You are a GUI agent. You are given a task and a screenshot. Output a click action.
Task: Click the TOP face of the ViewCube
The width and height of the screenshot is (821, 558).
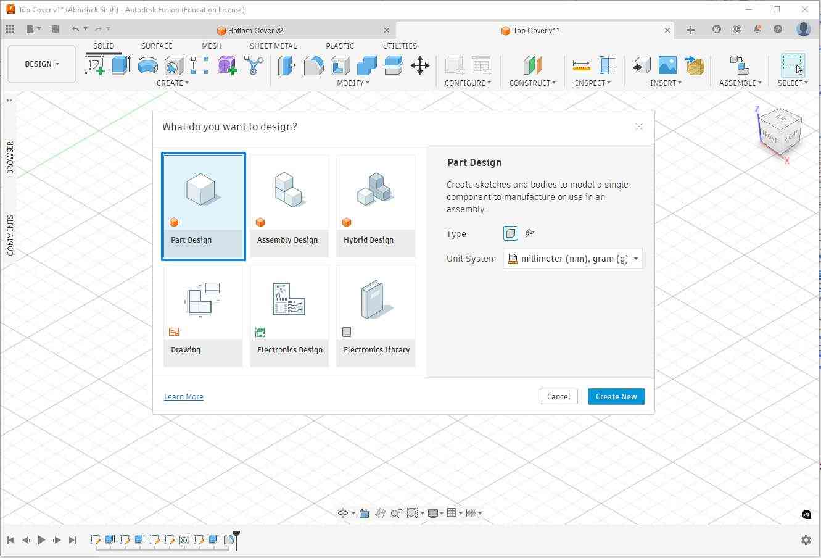(x=780, y=118)
